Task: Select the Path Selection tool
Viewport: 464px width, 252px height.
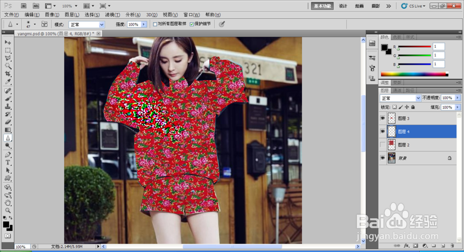Action: coord(8,170)
